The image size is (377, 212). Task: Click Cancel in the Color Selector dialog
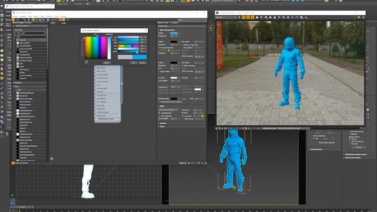pos(142,62)
